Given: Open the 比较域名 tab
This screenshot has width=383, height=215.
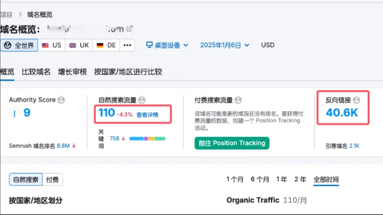Looking at the screenshot, I should pos(36,72).
